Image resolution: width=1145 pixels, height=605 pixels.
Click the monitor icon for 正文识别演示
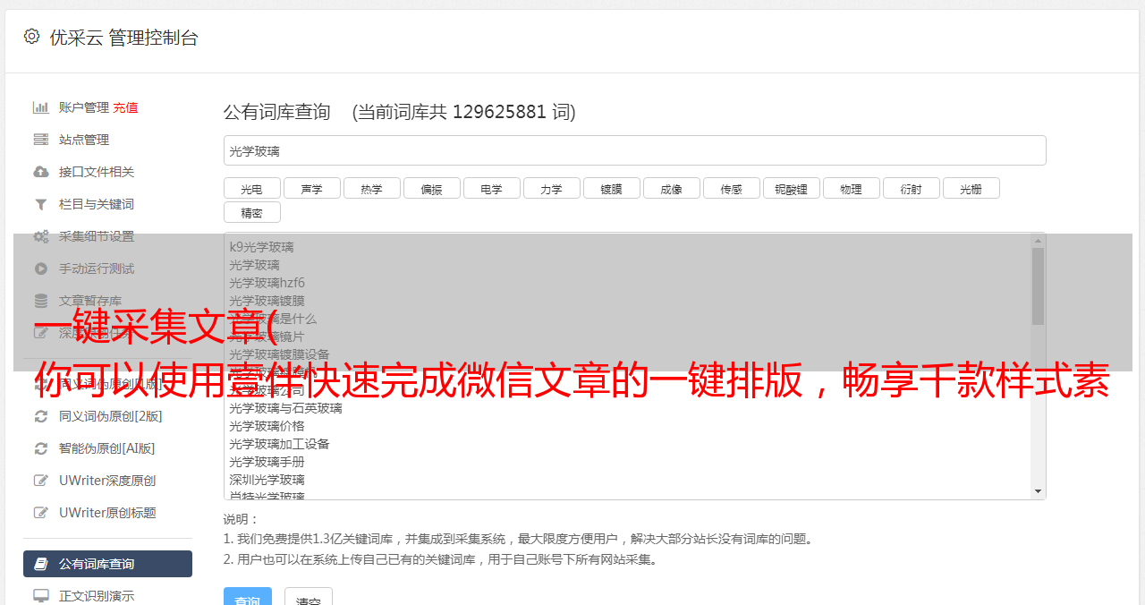click(41, 595)
